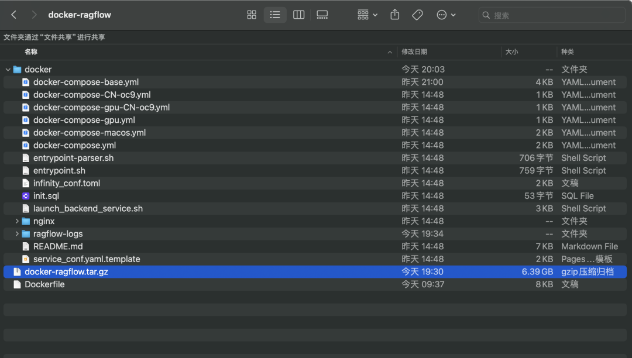The width and height of the screenshot is (632, 358).
Task: Open the more actions ellipsis menu
Action: click(446, 15)
